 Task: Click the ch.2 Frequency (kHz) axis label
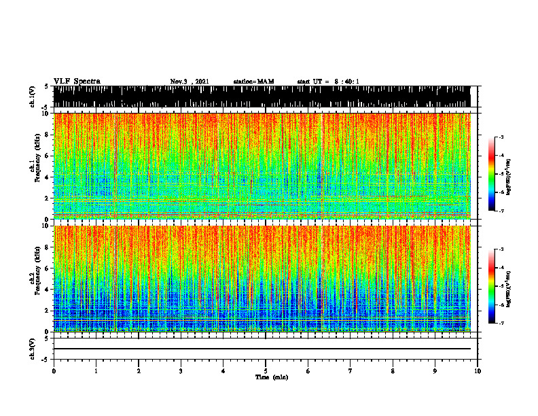click(37, 271)
